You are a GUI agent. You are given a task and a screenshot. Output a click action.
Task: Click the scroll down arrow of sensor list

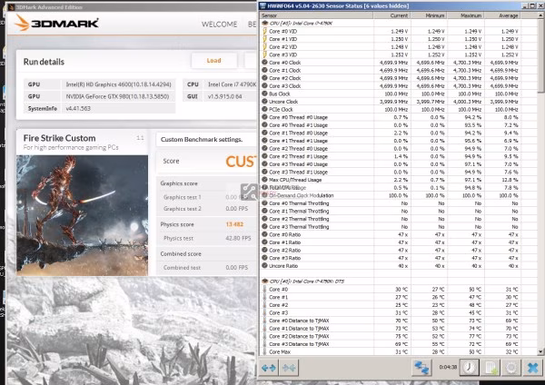point(540,352)
